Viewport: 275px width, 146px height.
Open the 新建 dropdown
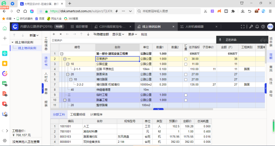click(34, 35)
